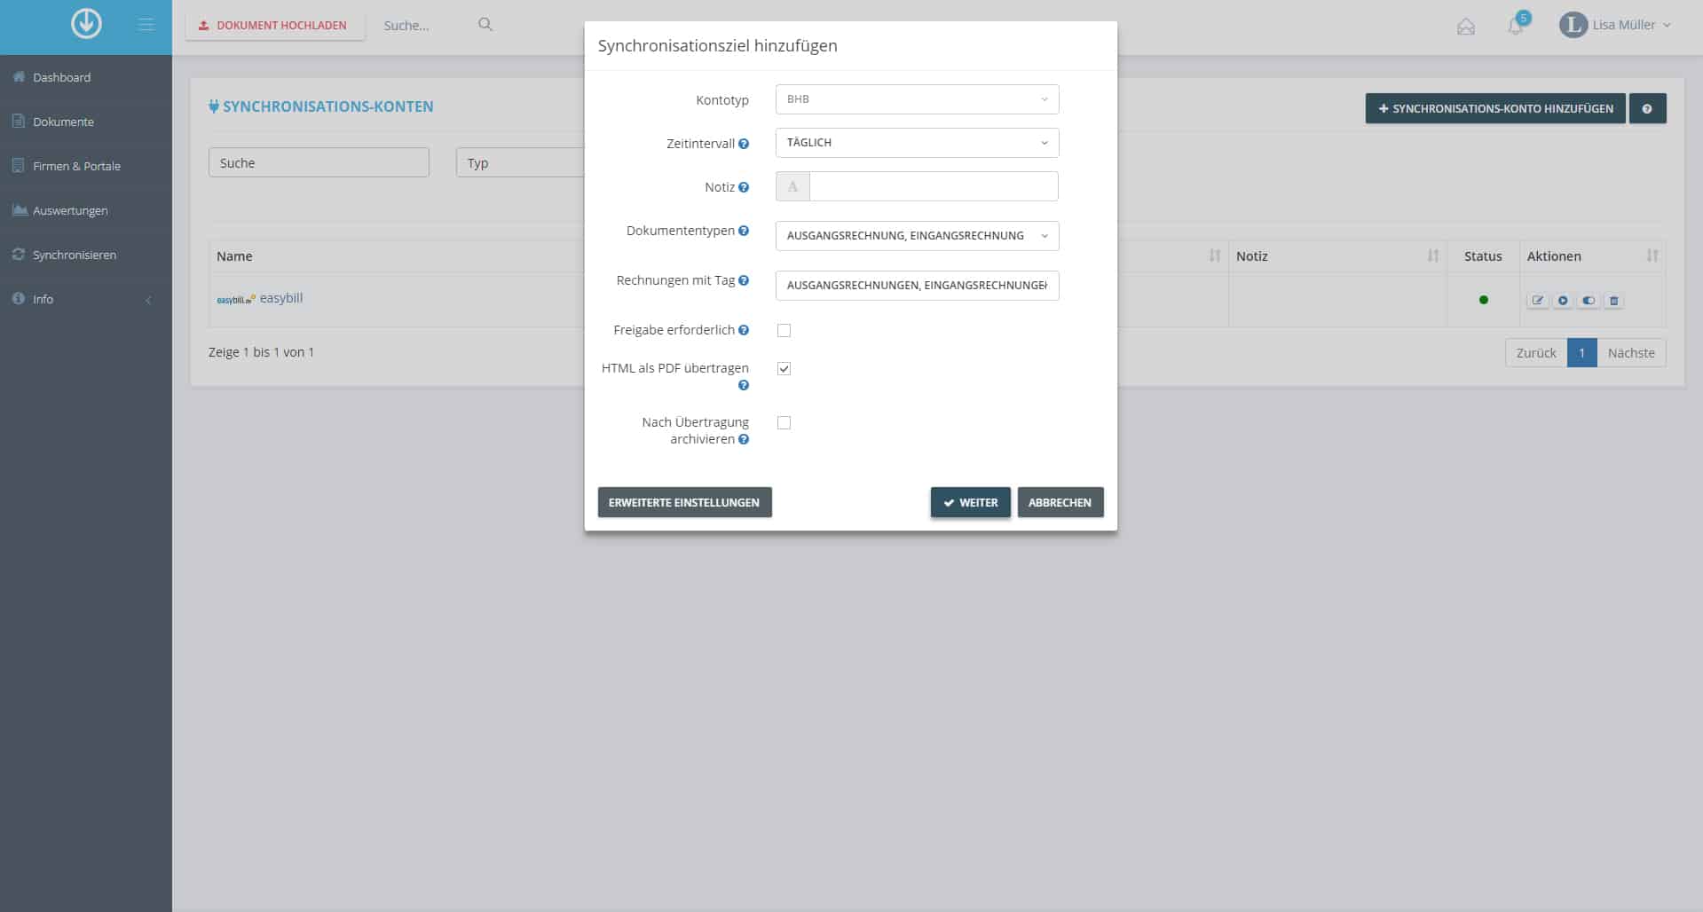Open the notifications bell icon
1703x912 pixels.
(1516, 26)
